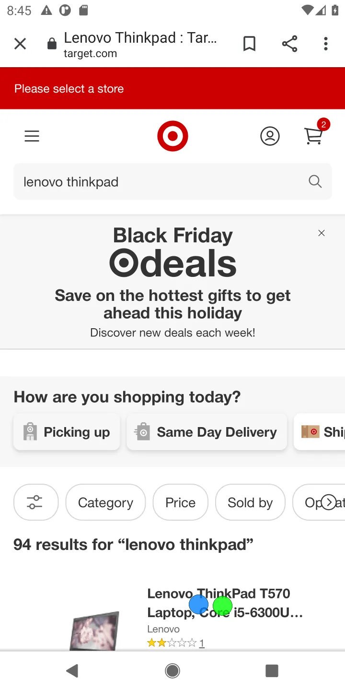Tap the Target bullseye logo
This screenshot has height=691, width=345.
point(172,136)
